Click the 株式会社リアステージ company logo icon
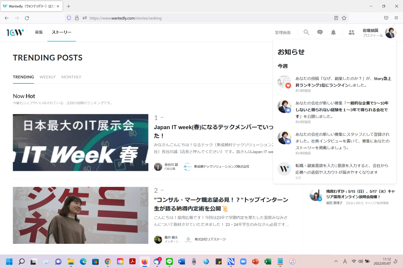 pyautogui.click(x=187, y=239)
